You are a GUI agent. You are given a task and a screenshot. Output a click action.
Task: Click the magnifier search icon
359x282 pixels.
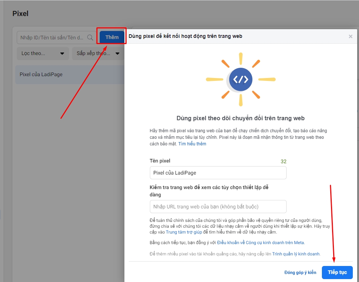pos(90,38)
